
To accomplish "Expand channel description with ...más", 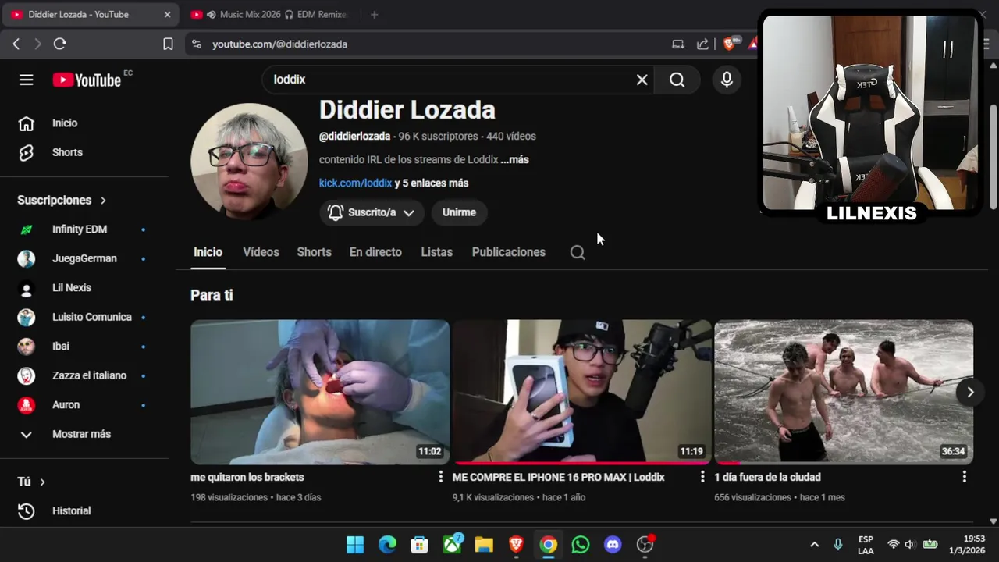I will (x=515, y=159).
